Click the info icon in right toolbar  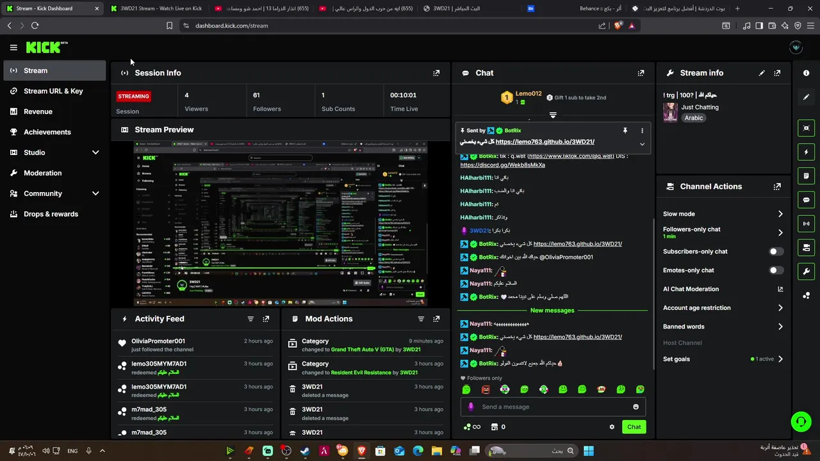(806, 73)
